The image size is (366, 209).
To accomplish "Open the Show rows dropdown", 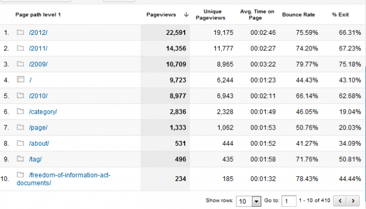I will 248,201.
